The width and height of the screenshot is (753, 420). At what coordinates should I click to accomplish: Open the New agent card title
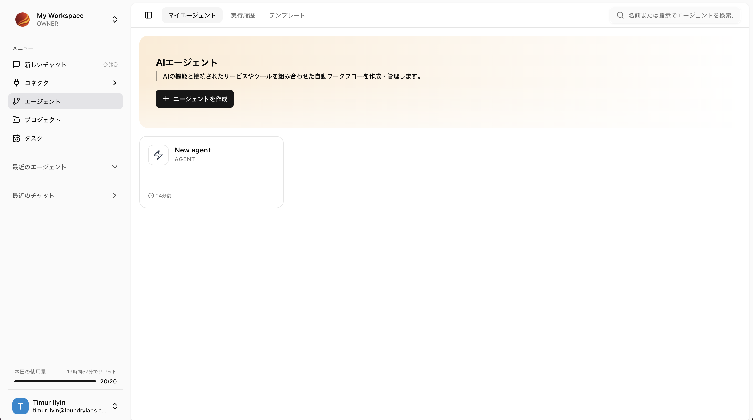pos(193,150)
